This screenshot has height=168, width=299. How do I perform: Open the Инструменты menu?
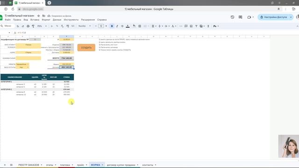[71, 20]
